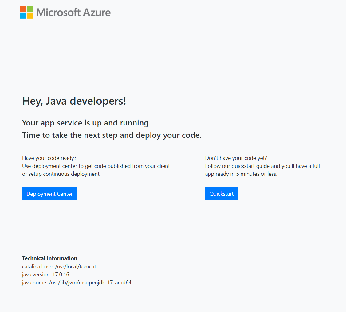The width and height of the screenshot is (346, 312).
Task: Select the yellow square in the Microsoft logo
Action: (29, 15)
